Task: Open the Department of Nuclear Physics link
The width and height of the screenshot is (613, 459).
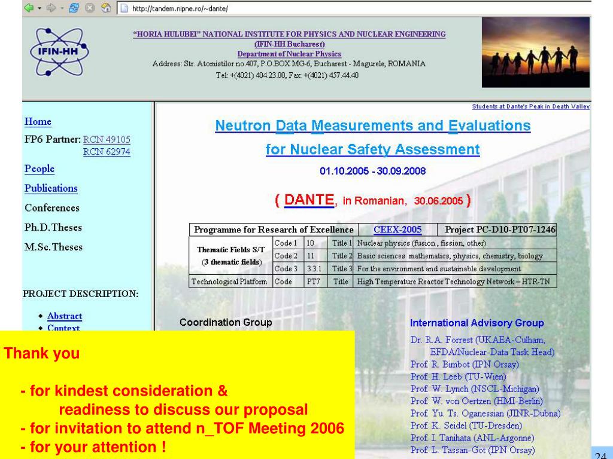Action: pos(289,54)
